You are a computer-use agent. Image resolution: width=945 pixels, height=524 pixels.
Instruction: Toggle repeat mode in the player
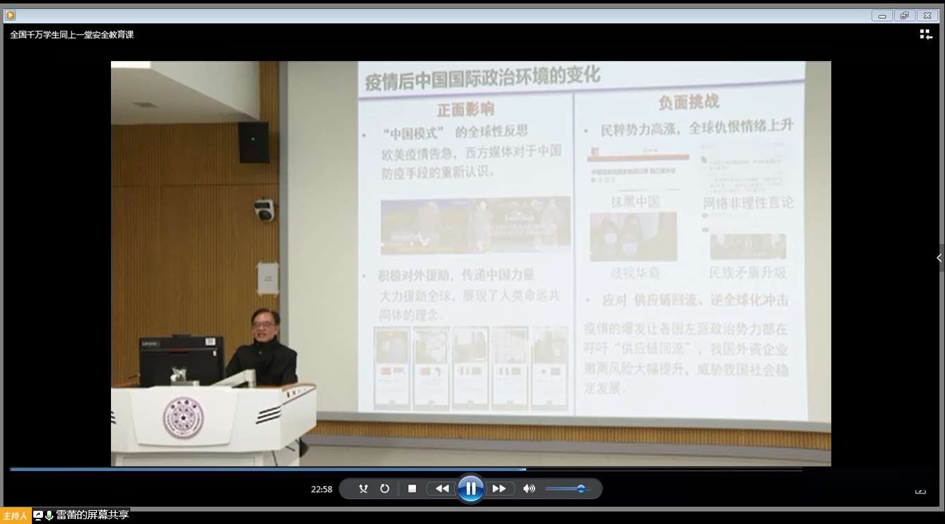[x=385, y=489]
